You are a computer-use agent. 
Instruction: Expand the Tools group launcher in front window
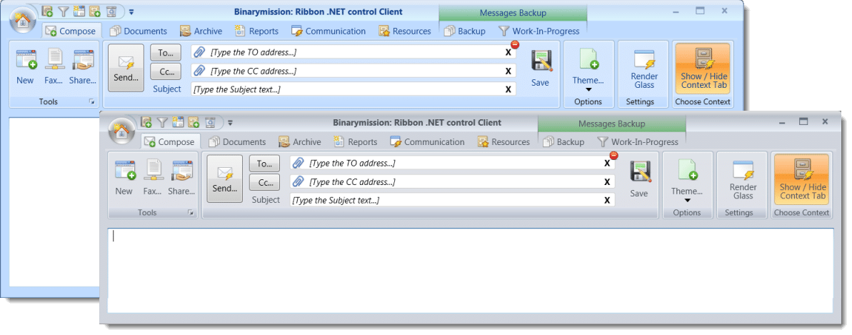coord(191,213)
